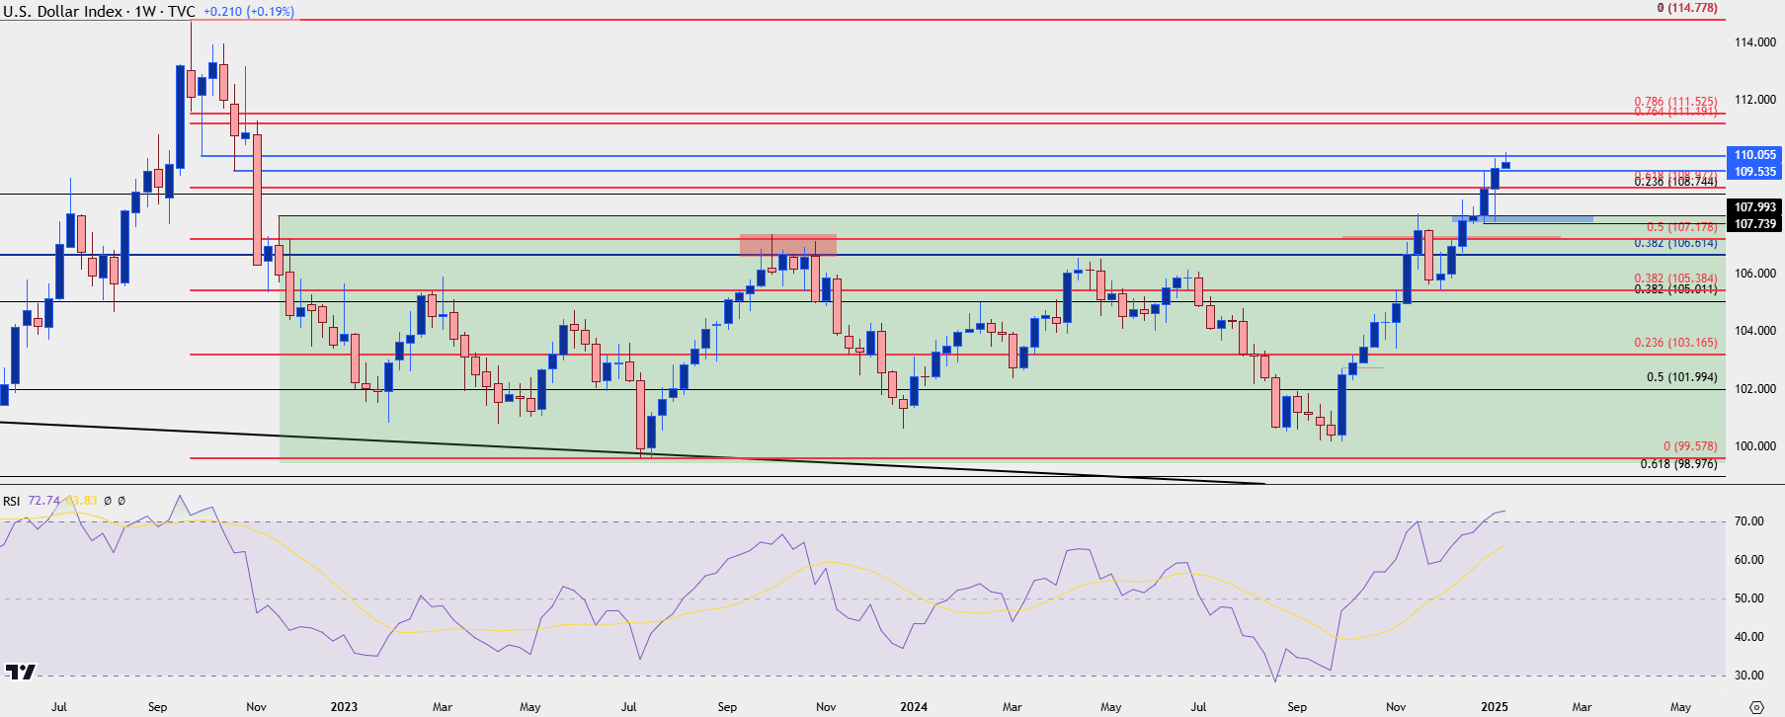Click the RSI moving average value 63.83
This screenshot has width=1785, height=717.
coord(82,502)
